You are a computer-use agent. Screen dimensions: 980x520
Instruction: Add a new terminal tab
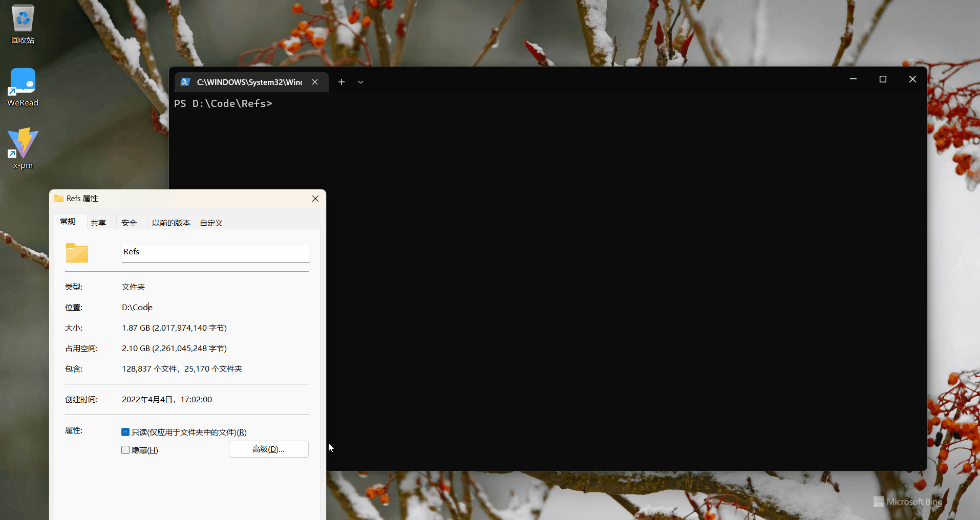coord(342,82)
